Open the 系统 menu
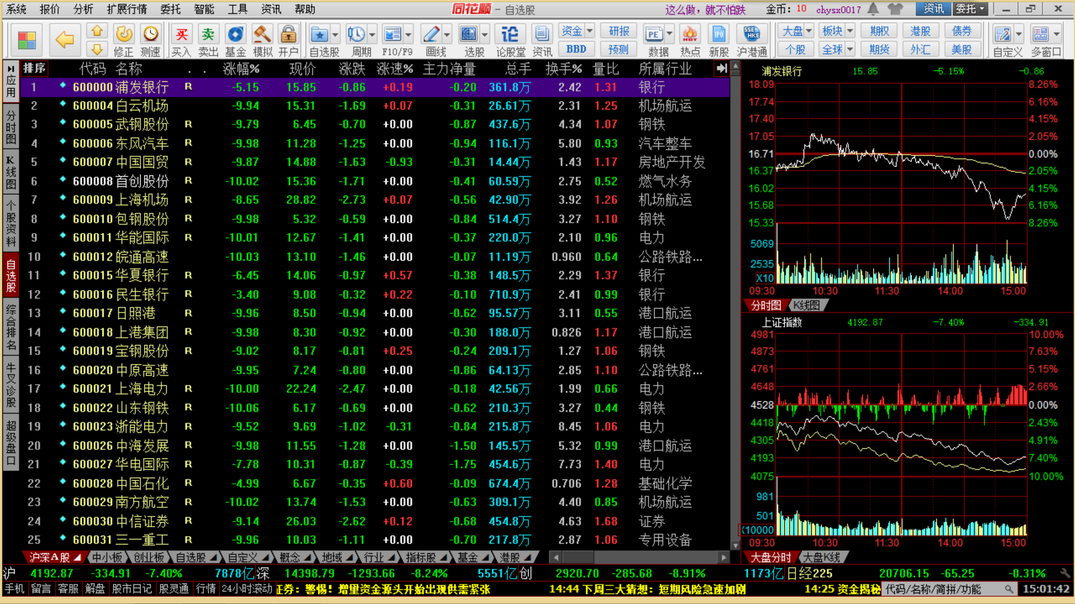This screenshot has width=1075, height=604. click(x=16, y=9)
